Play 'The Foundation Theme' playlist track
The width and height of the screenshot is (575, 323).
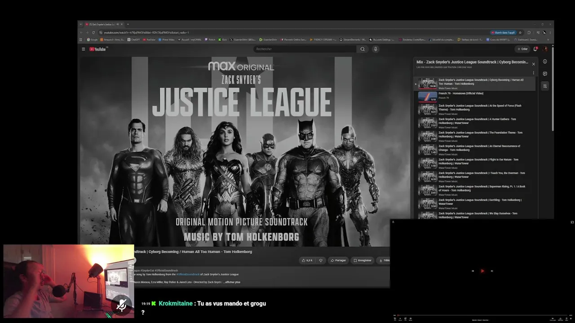point(475,136)
